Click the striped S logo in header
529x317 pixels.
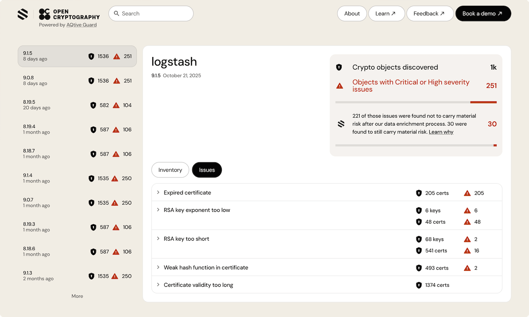coord(23,14)
